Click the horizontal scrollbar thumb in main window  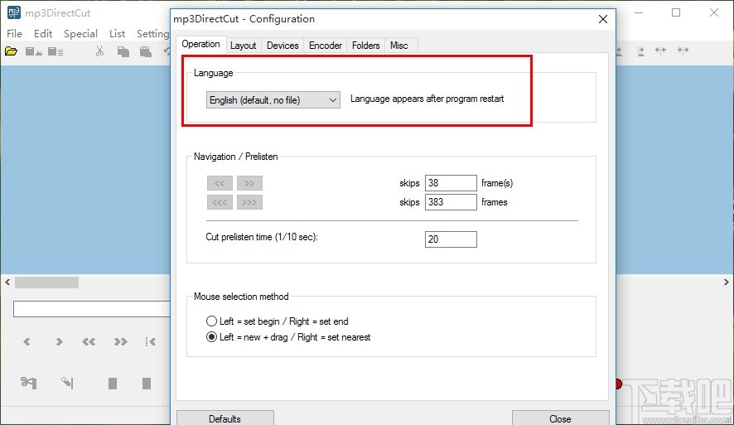pos(47,283)
